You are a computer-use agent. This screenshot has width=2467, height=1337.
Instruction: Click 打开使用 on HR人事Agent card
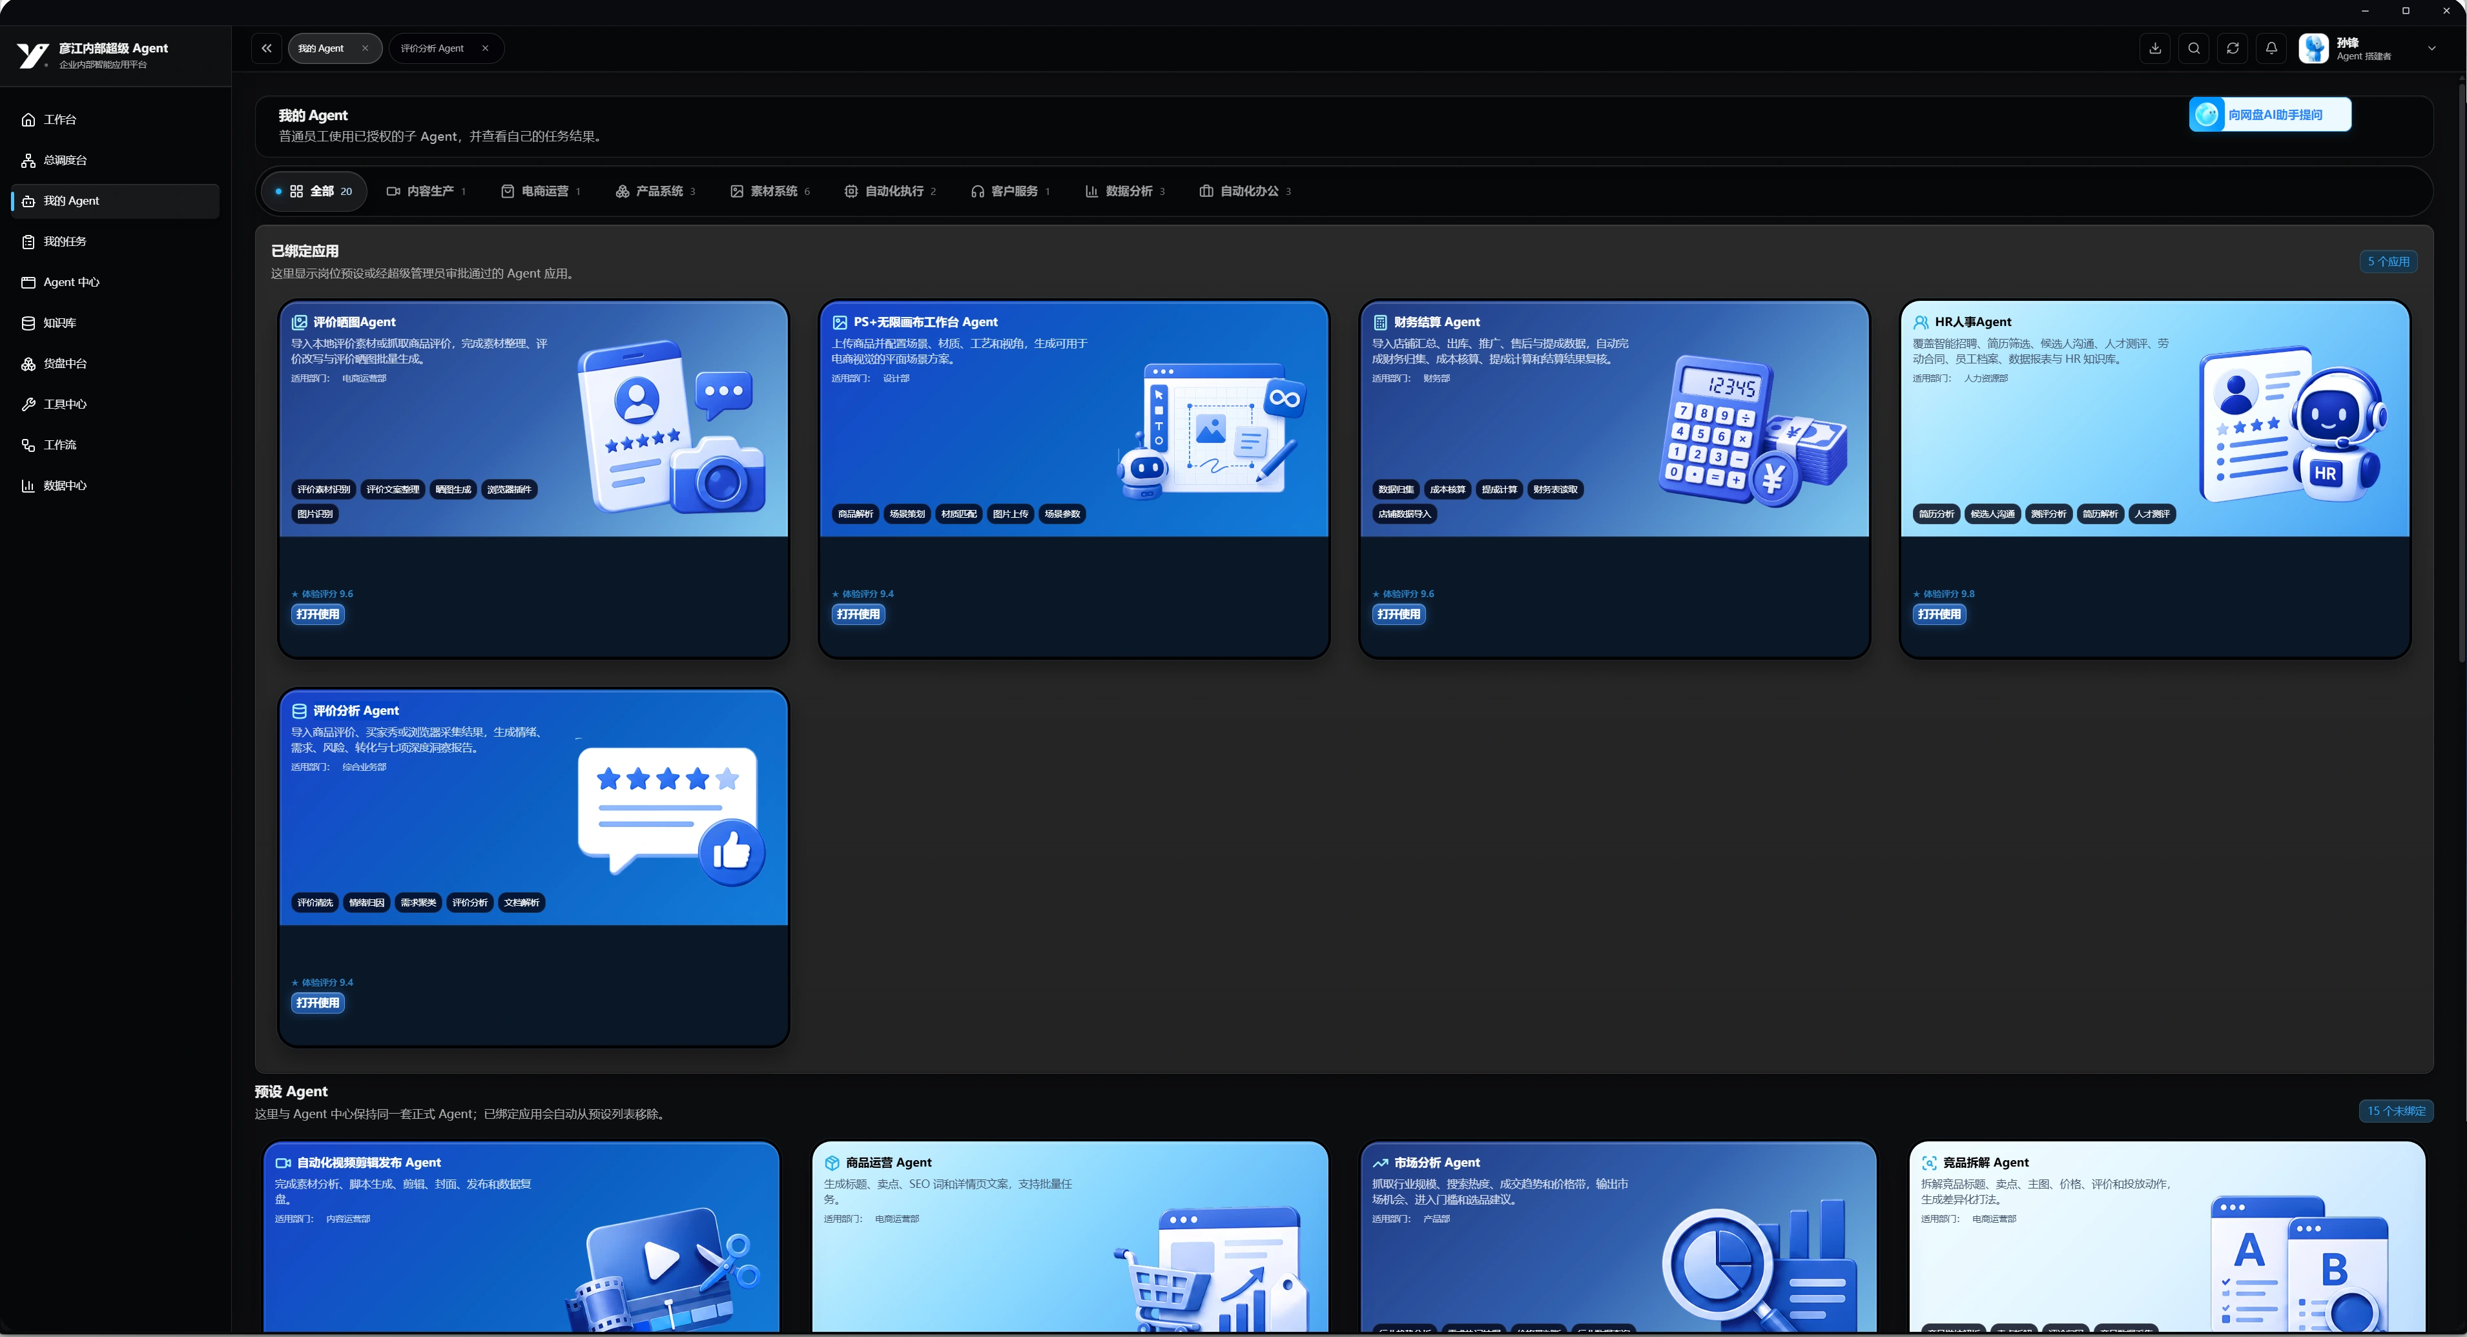(1939, 615)
